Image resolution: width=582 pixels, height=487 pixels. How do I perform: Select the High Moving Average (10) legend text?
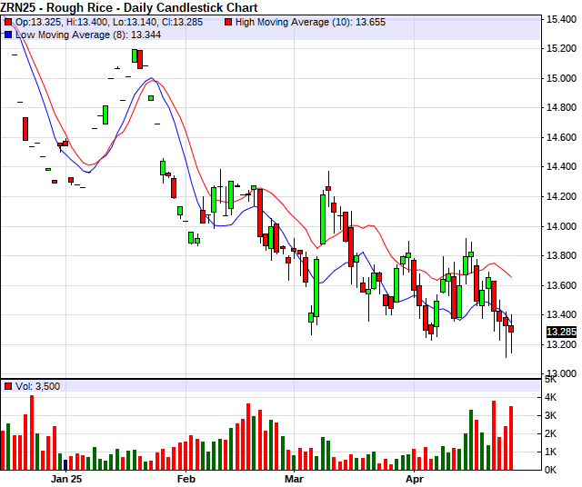[x=296, y=21]
